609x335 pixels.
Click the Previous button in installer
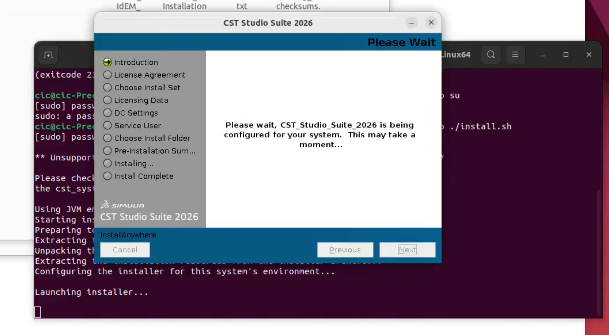tap(345, 250)
